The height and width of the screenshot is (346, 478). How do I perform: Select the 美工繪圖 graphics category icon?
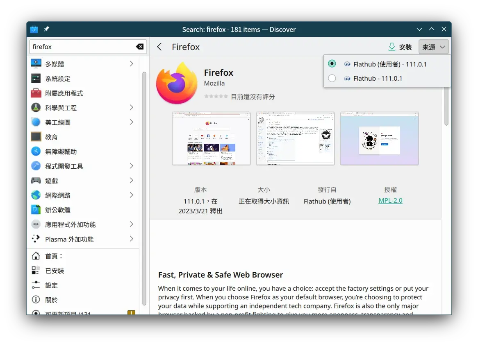click(35, 122)
